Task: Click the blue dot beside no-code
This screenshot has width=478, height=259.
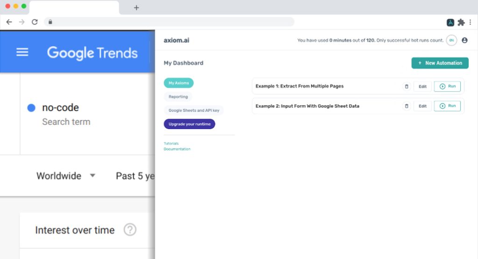Action: click(31, 108)
